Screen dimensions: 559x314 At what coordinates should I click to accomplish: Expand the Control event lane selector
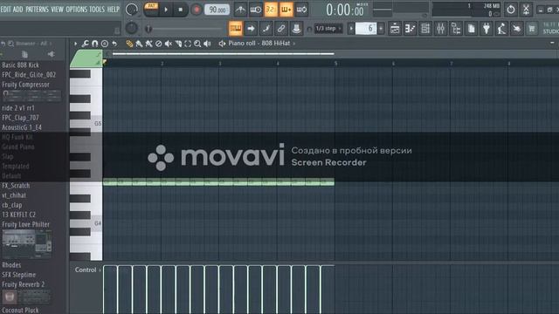(x=87, y=270)
